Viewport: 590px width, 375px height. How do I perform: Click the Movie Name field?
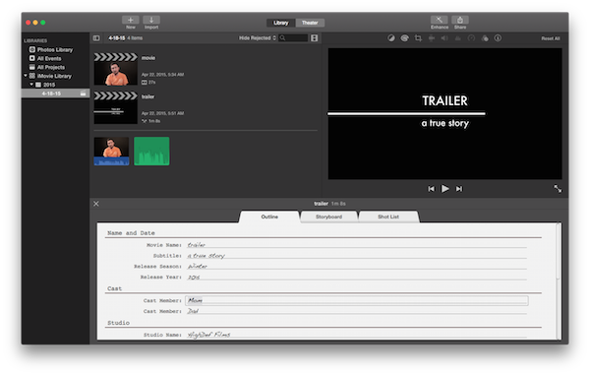pos(357,245)
